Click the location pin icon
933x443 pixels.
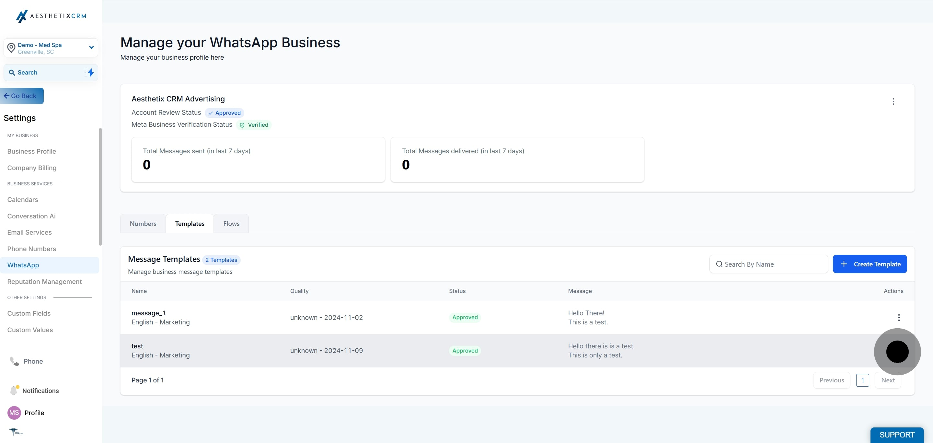(11, 48)
